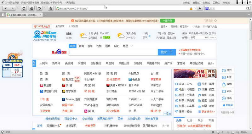Go to the home page via house icon

pyautogui.click(x=32, y=8)
